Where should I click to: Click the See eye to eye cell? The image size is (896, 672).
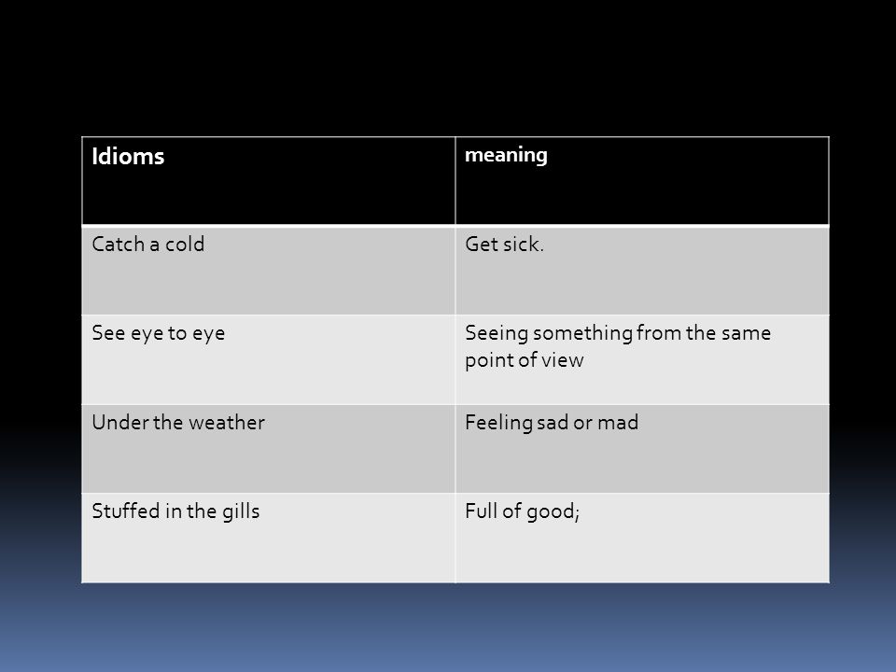point(269,360)
